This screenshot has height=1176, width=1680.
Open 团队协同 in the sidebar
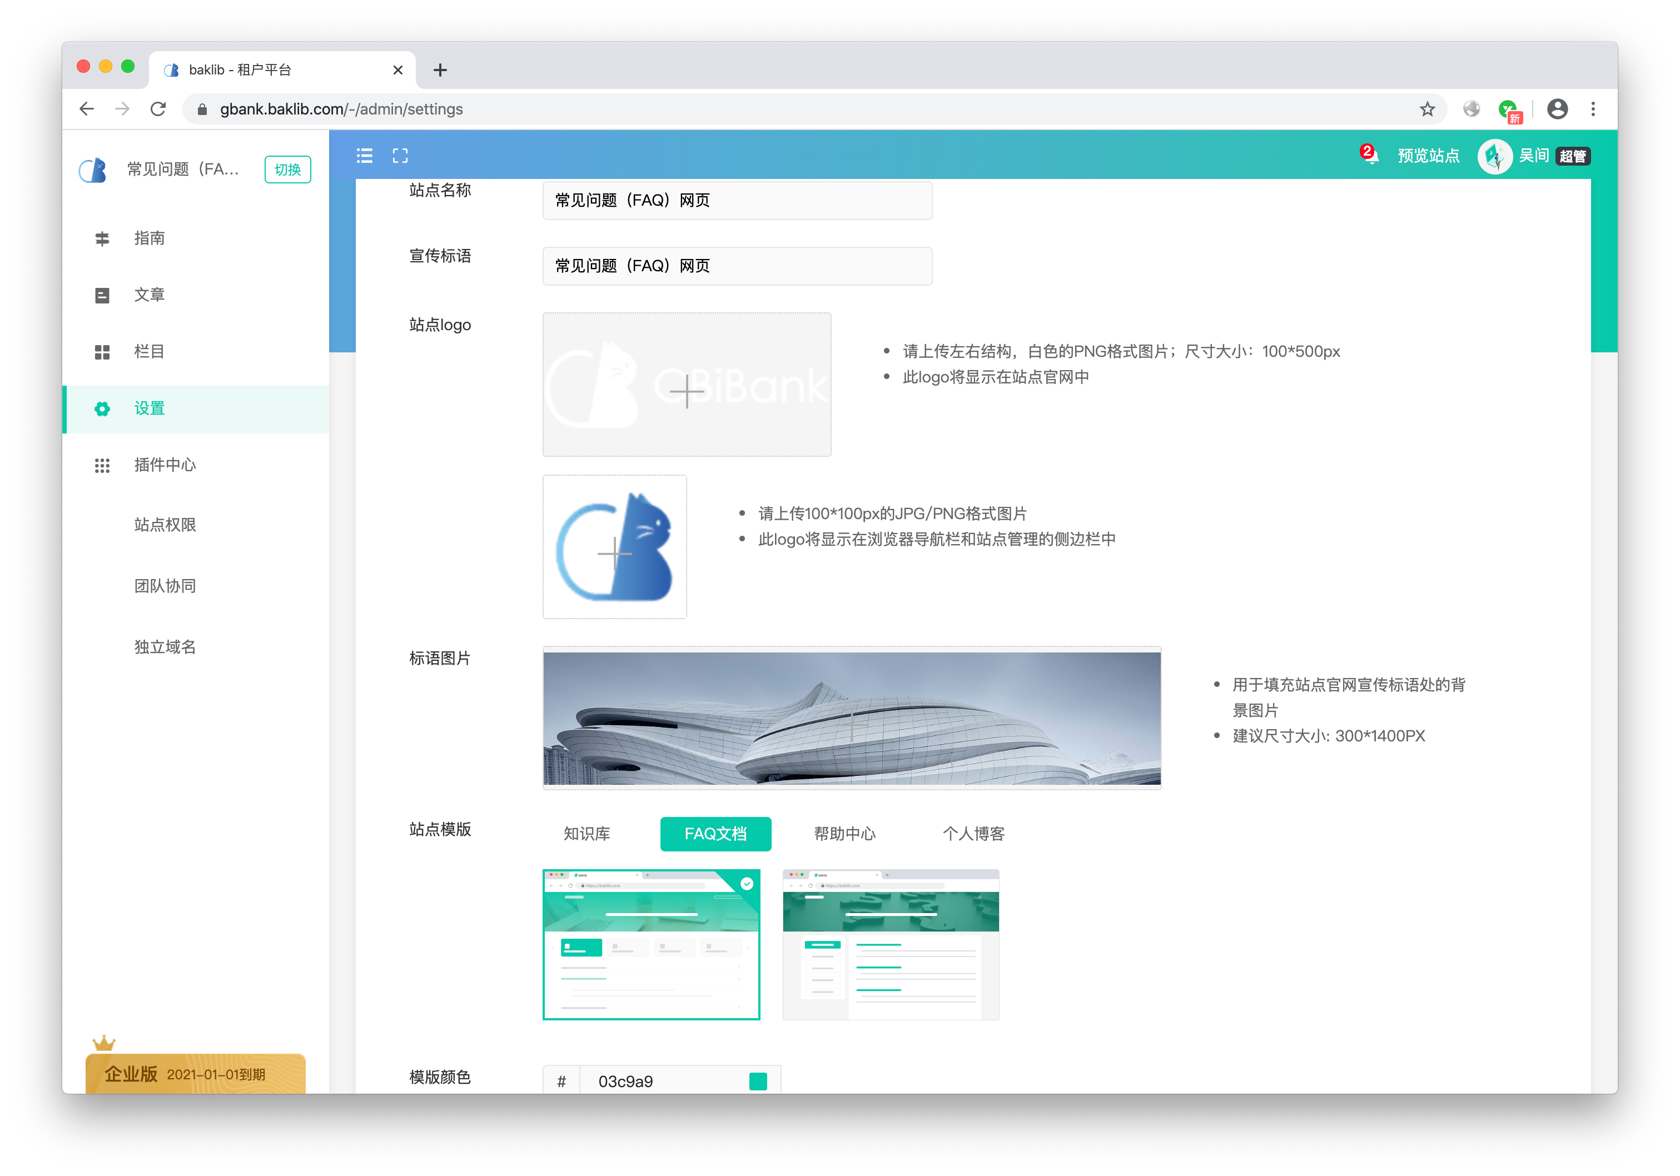pyautogui.click(x=165, y=586)
